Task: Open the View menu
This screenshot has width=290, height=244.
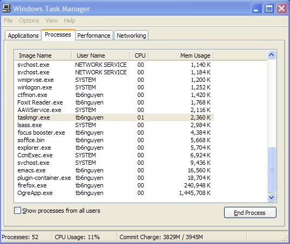Action: pyautogui.click(x=52, y=20)
